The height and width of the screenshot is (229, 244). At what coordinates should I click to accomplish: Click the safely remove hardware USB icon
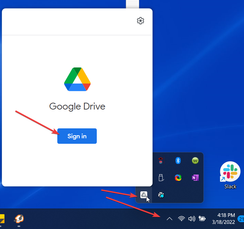point(161,178)
